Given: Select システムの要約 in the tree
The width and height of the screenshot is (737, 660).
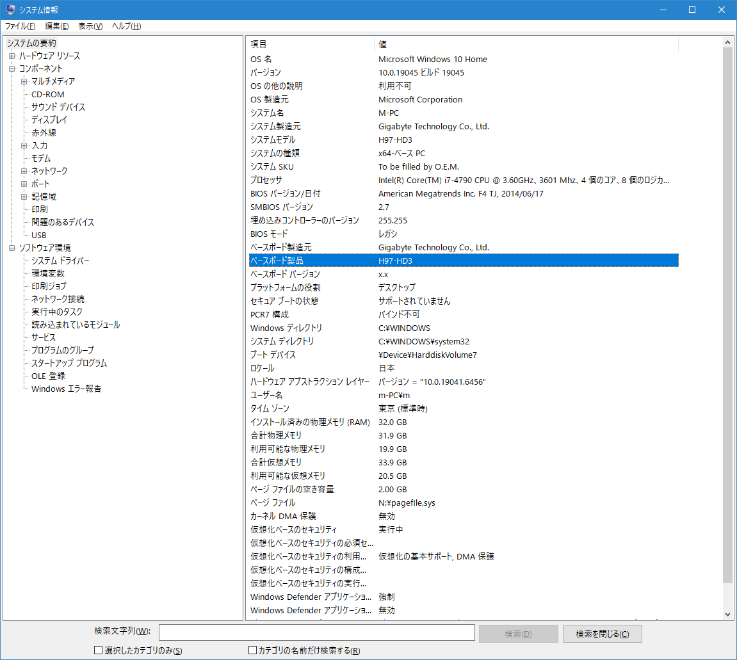Looking at the screenshot, I should click(31, 44).
